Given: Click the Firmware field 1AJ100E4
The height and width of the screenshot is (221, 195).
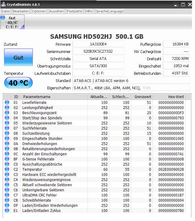Looking at the screenshot, I should coord(98,44).
